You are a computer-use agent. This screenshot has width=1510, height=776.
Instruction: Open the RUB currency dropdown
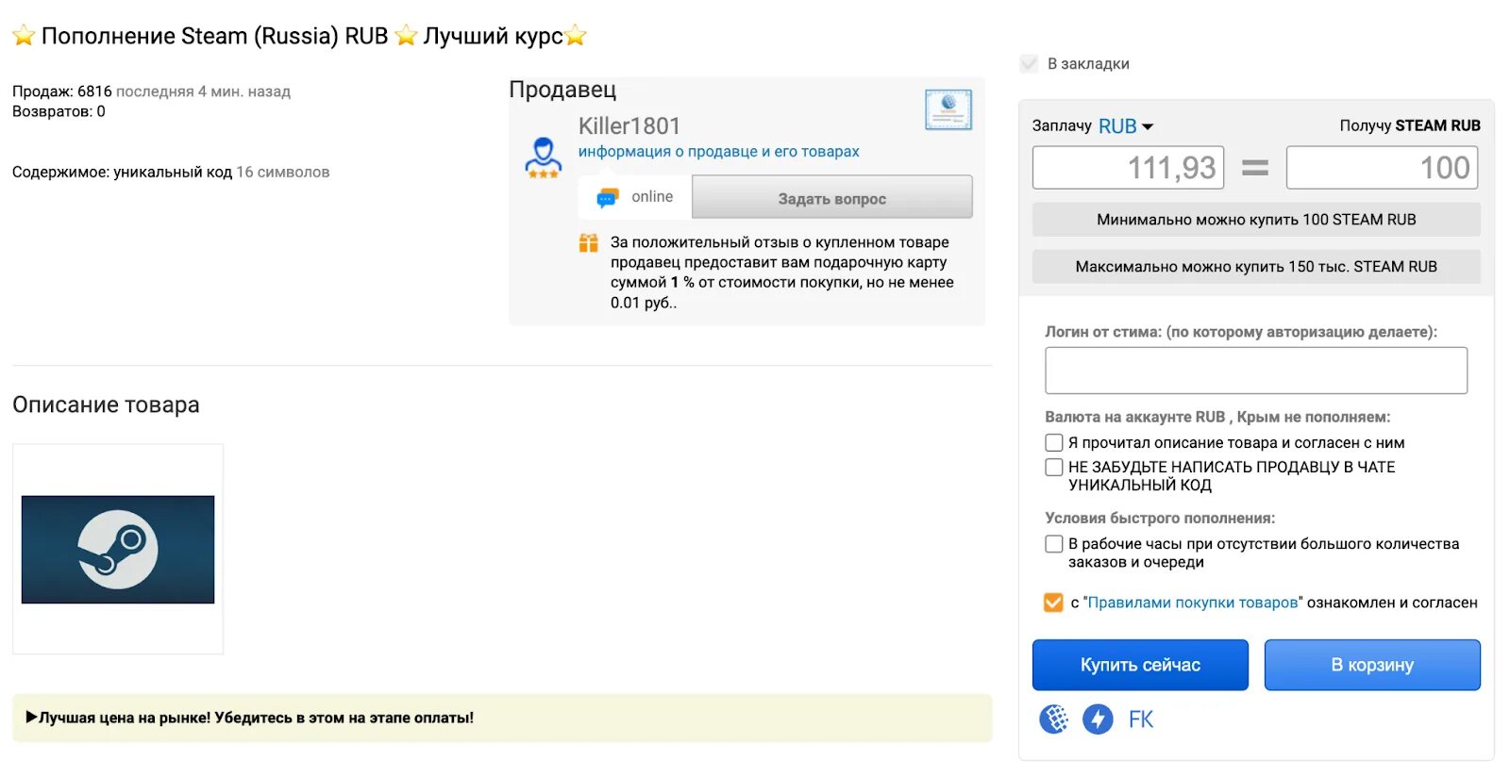pos(1126,126)
